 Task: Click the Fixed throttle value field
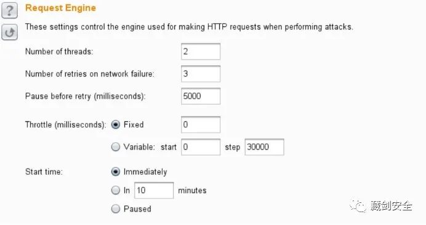(x=201, y=124)
